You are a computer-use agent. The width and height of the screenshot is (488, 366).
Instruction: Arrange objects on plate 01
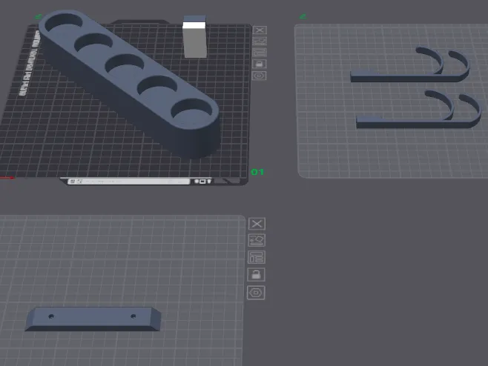[260, 53]
